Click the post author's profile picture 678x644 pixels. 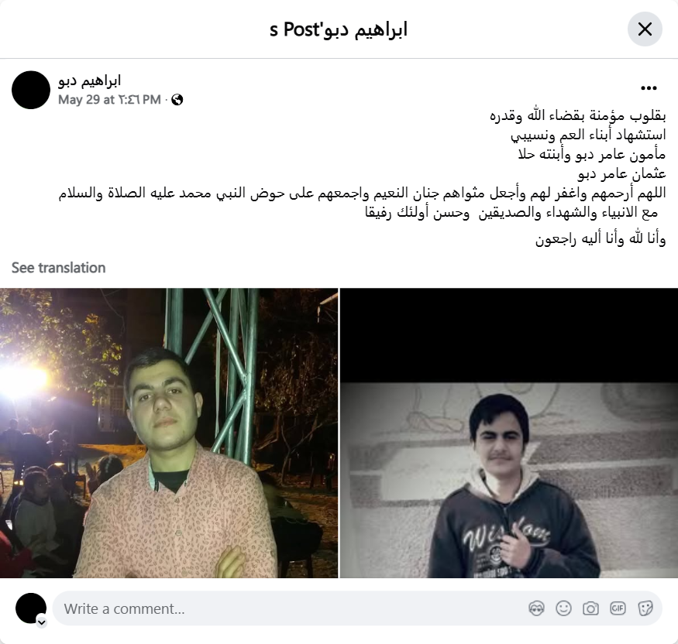31,90
